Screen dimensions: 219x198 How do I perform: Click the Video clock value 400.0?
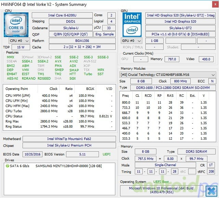click(x=206, y=59)
